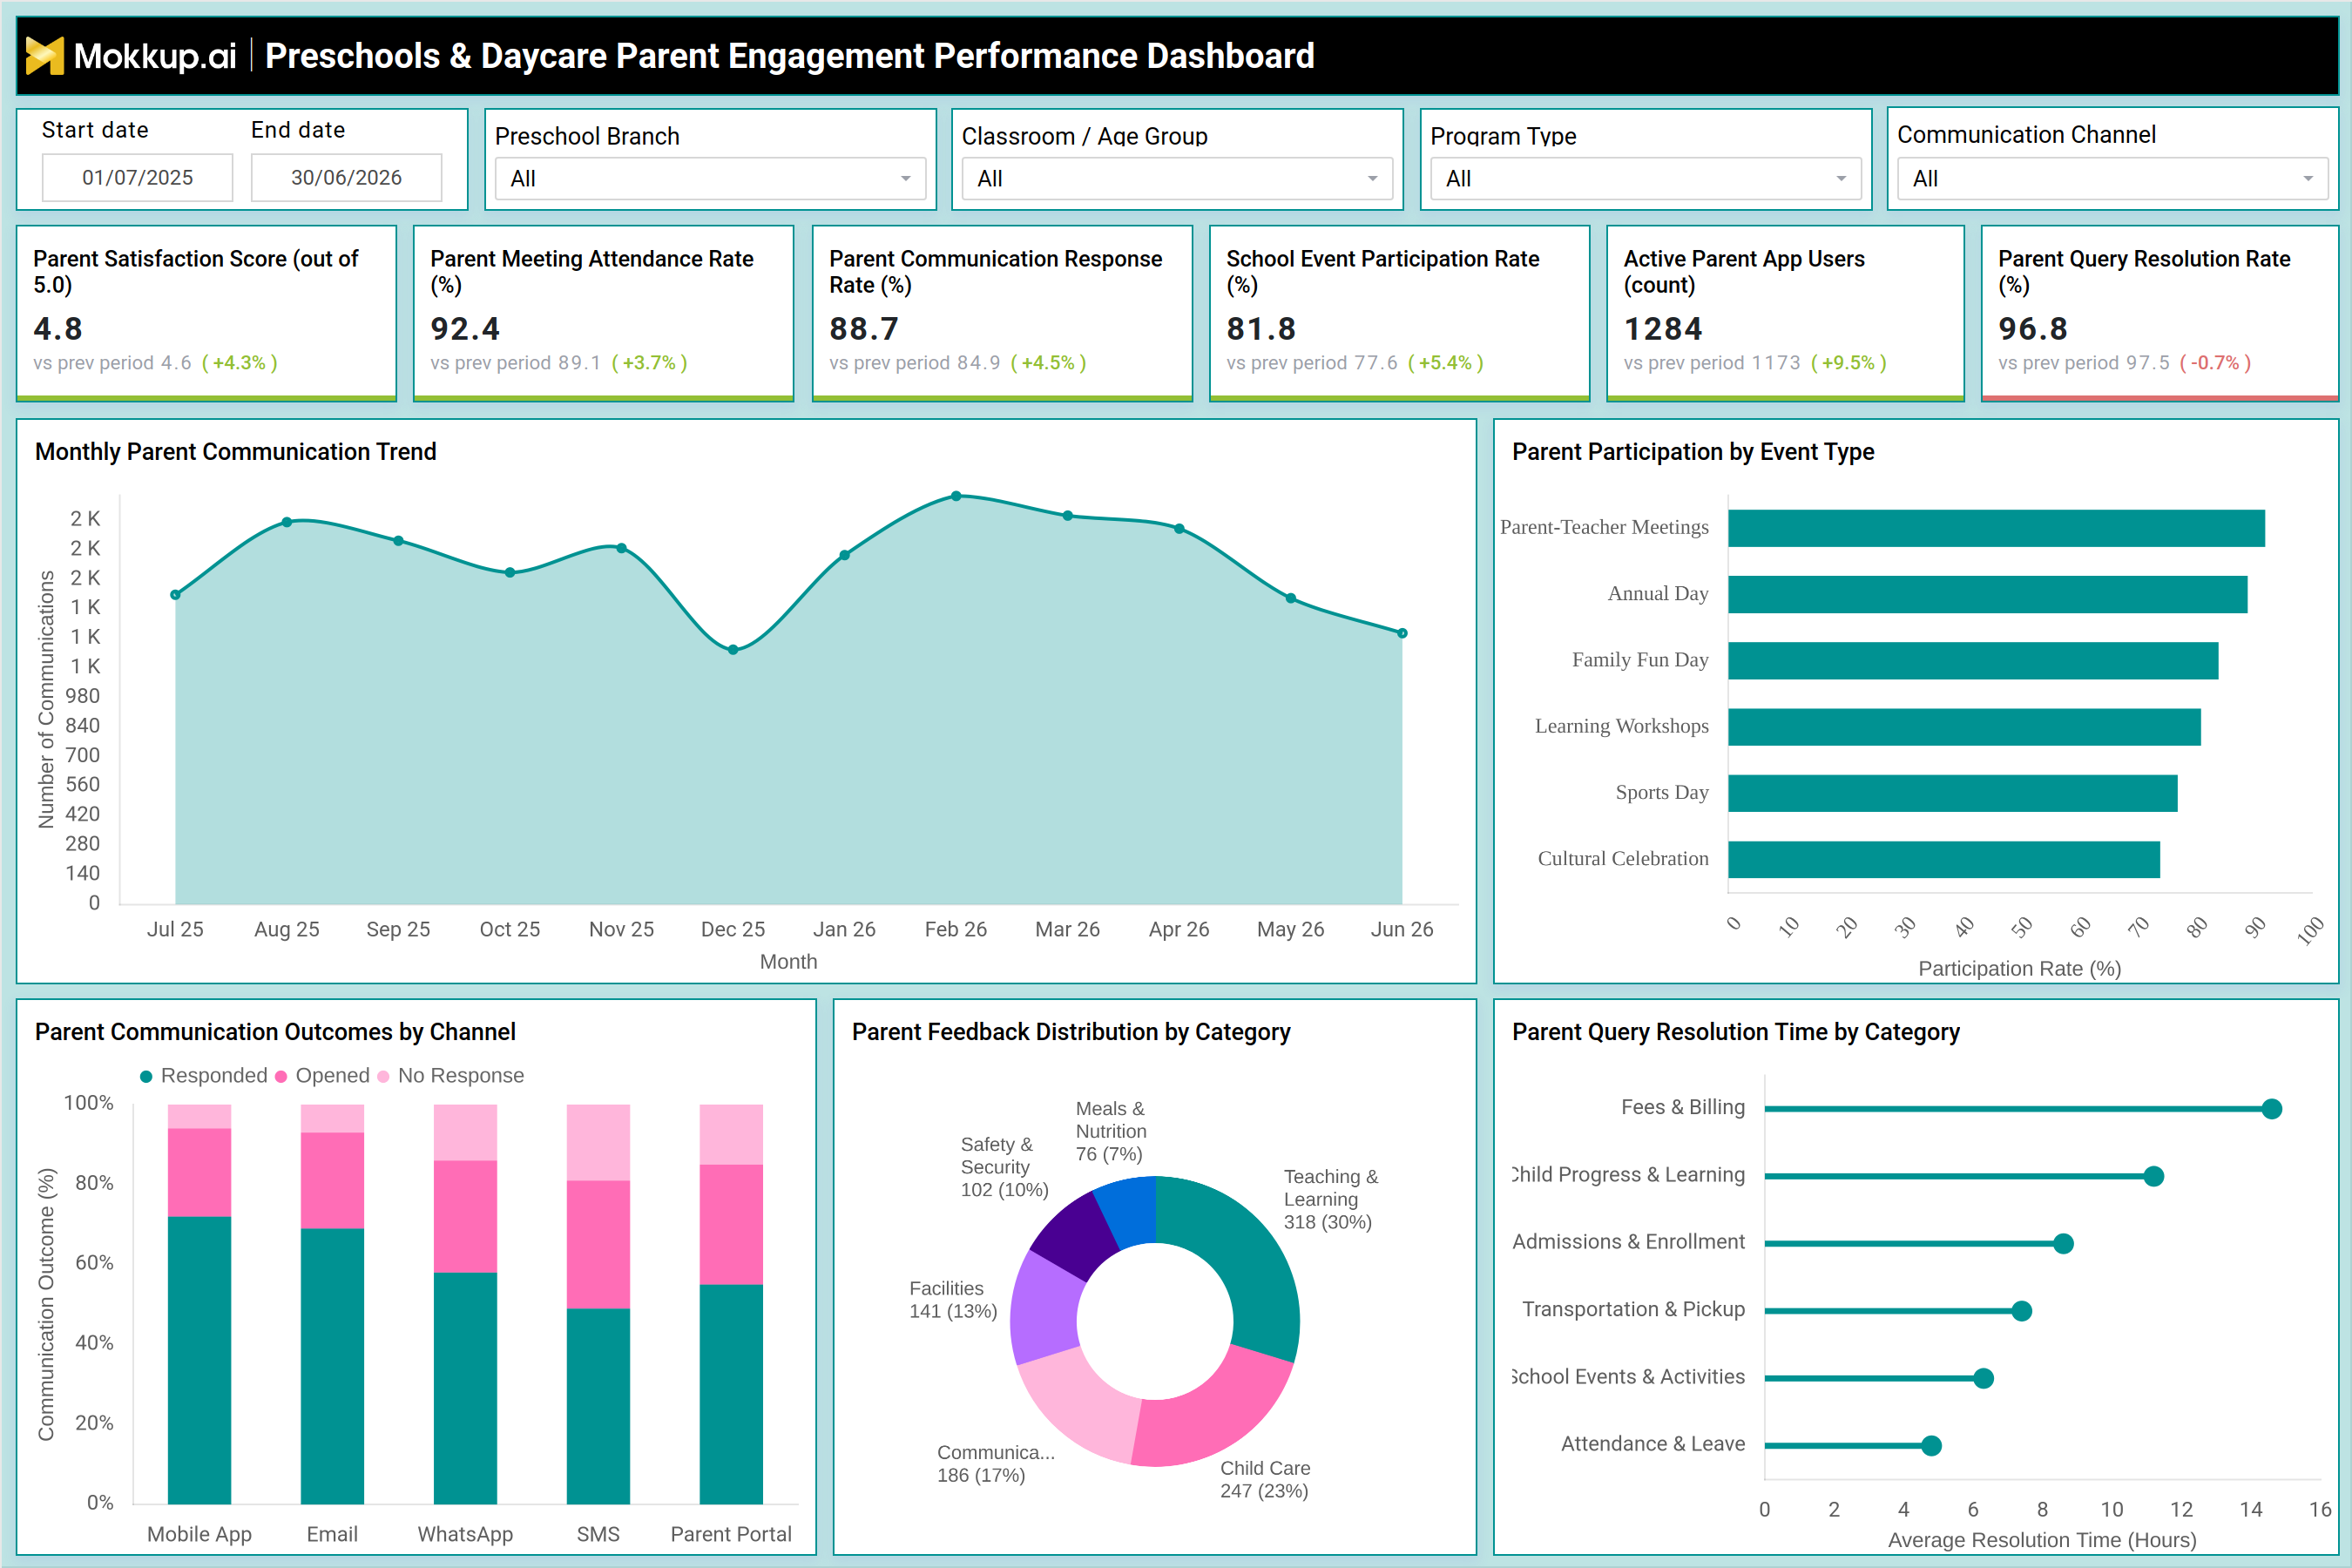Click the Jun 26 data point on trend
This screenshot has height=1568, width=2352.
(1402, 633)
